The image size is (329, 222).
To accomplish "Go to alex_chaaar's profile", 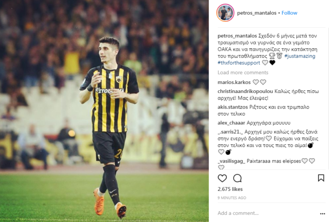I will pyautogui.click(x=231, y=123).
